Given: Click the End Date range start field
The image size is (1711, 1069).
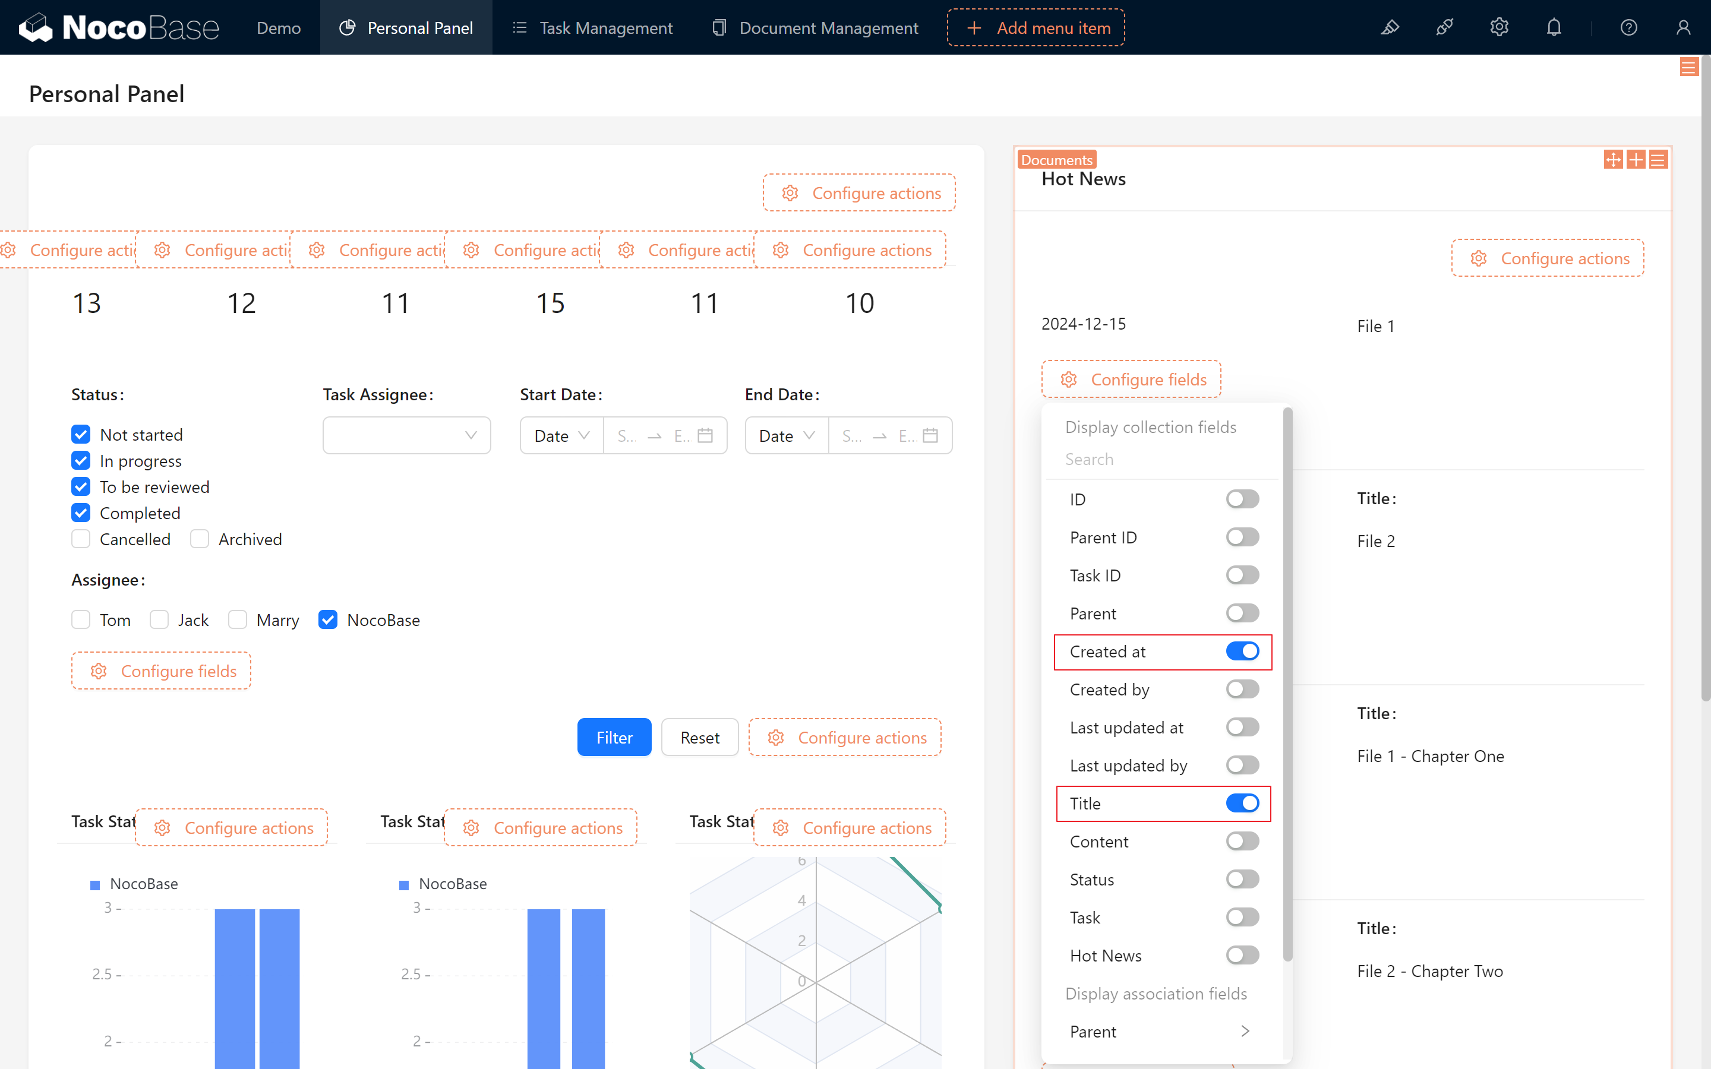Looking at the screenshot, I should click(852, 435).
